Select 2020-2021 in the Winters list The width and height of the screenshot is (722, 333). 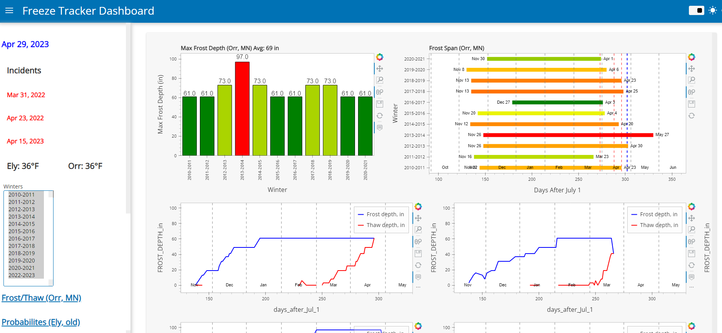click(x=26, y=268)
